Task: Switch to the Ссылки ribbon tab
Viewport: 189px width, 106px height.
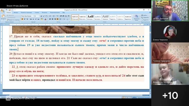Action: tap(37, 12)
